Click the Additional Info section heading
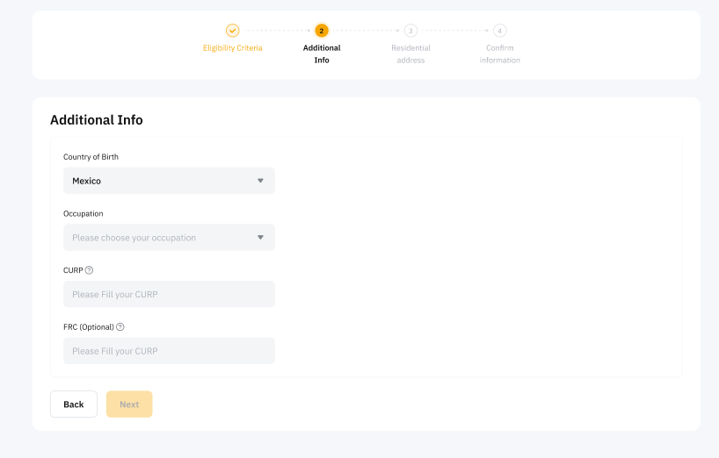The image size is (719, 458). [x=97, y=120]
